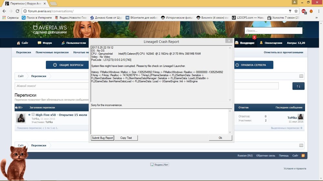Screen dimensions: 323x181
Task: Bookmark this page with the star icon
Action: [296, 11]
